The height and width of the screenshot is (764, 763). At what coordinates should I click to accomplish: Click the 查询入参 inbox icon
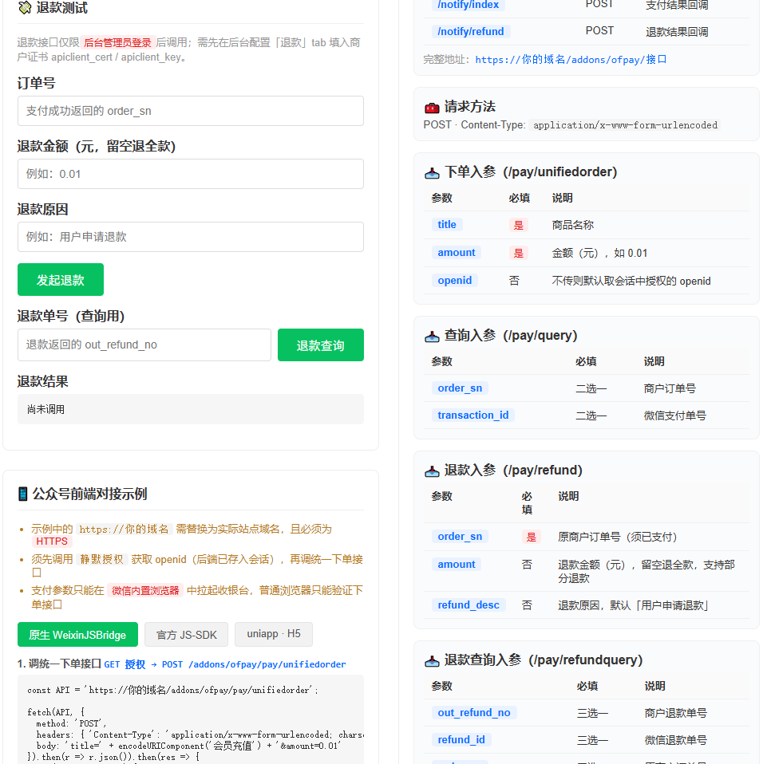coord(432,337)
